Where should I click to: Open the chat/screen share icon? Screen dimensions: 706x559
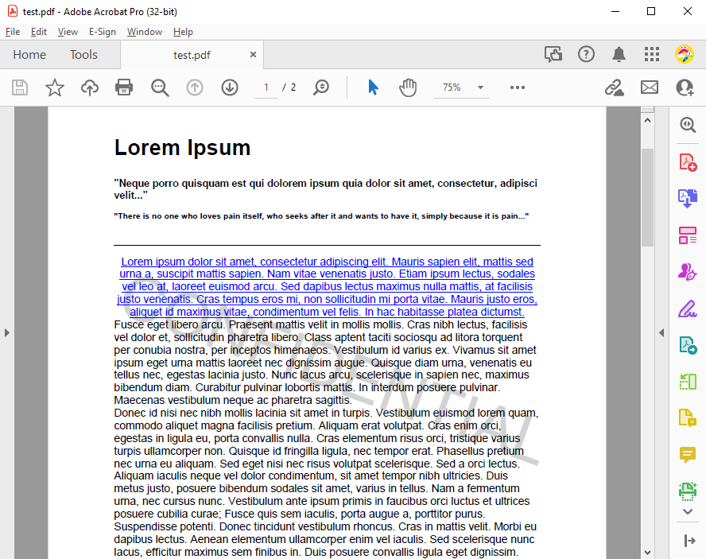(553, 55)
